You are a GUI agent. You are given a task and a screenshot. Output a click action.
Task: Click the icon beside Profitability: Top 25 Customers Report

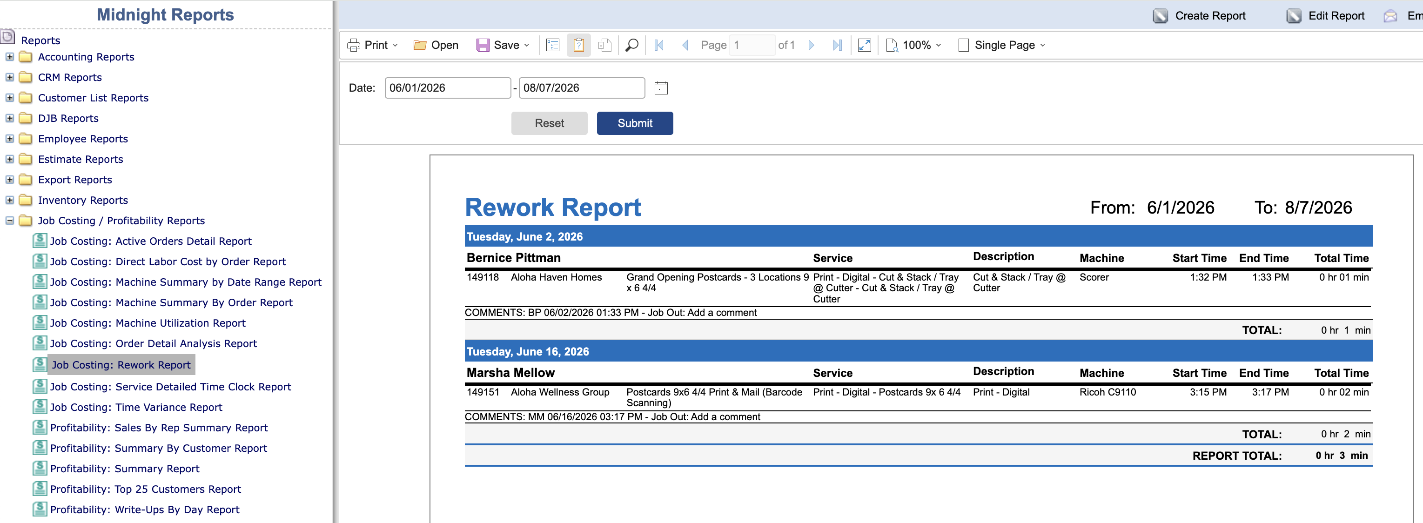[x=40, y=489]
